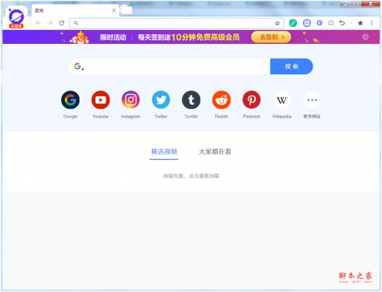This screenshot has width=382, height=292.
Task: Open the Wikipedia shortcut icon
Action: [281, 100]
